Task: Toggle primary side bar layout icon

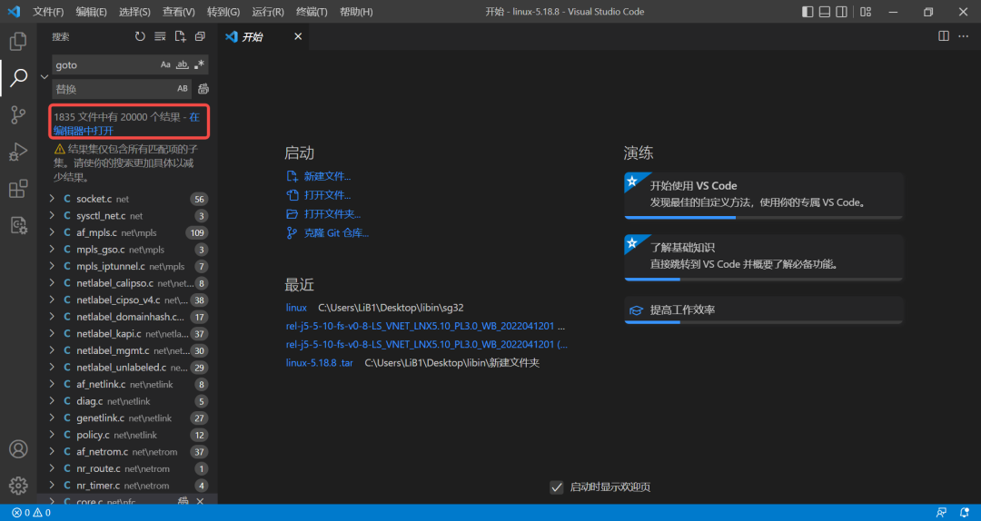Action: coord(808,12)
